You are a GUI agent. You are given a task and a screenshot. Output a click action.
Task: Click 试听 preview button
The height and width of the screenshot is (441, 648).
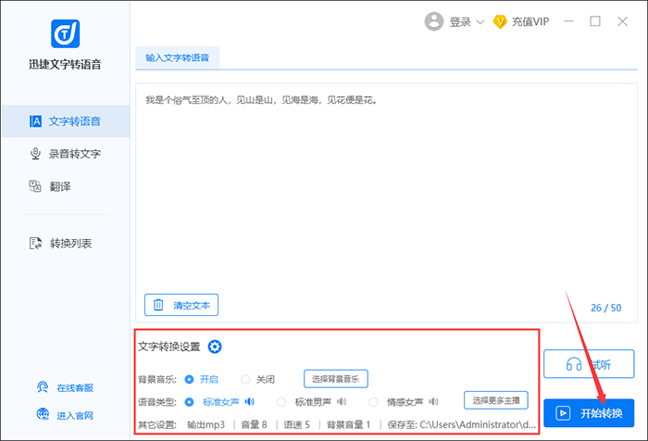[589, 364]
